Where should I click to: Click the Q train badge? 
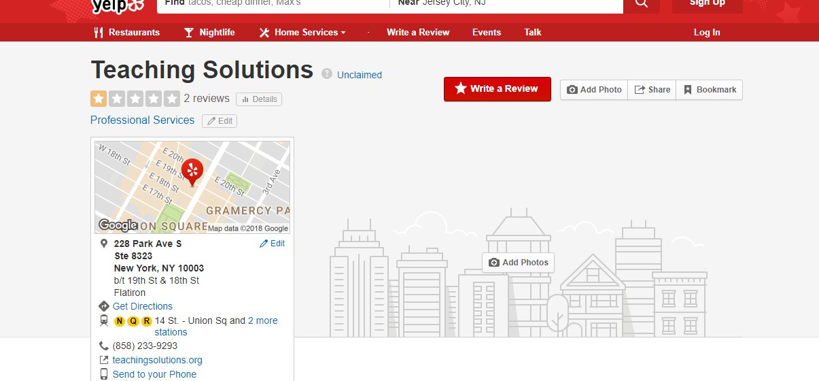[x=133, y=321]
